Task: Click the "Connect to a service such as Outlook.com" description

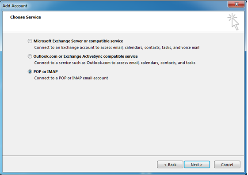Action: click(x=114, y=63)
